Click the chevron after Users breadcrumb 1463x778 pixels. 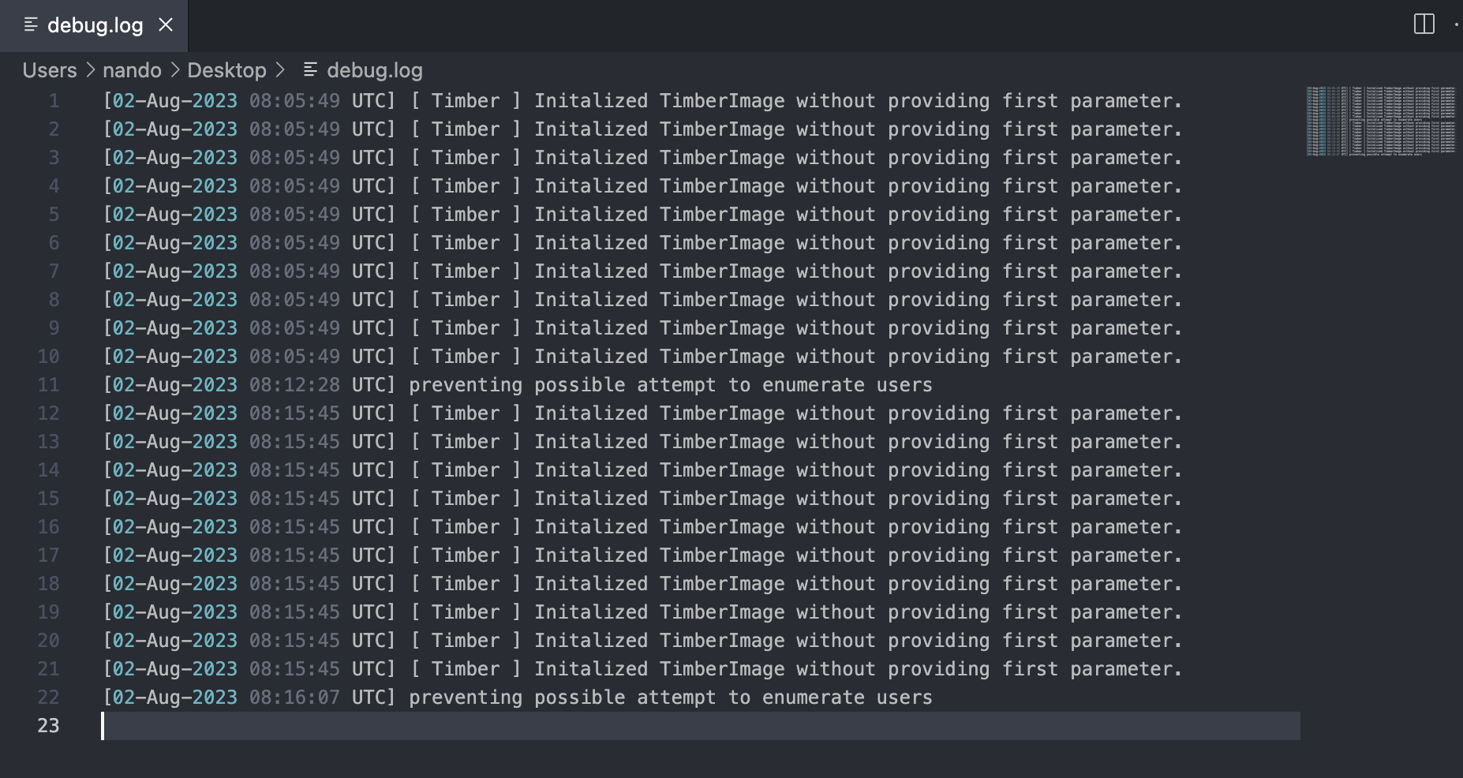(90, 70)
